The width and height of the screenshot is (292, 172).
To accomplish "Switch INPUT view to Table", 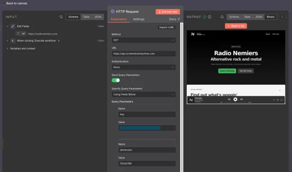I will (86, 17).
